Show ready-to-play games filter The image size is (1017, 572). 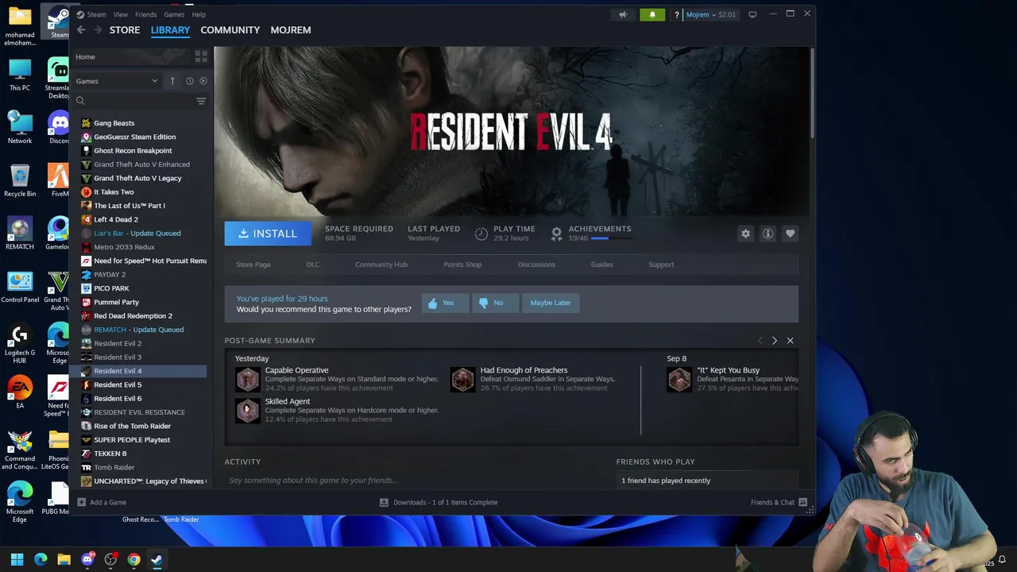[x=203, y=81]
